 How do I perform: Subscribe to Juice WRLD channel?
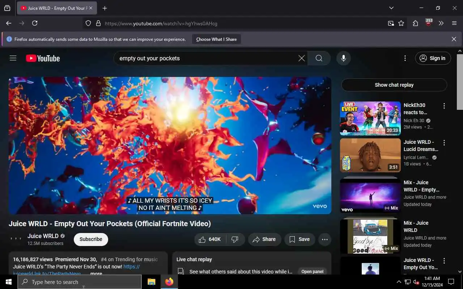point(91,239)
